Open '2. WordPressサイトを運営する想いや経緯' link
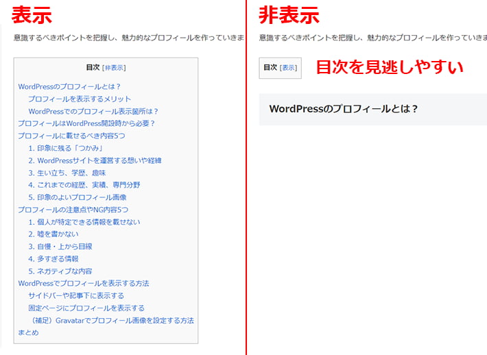 95,160
